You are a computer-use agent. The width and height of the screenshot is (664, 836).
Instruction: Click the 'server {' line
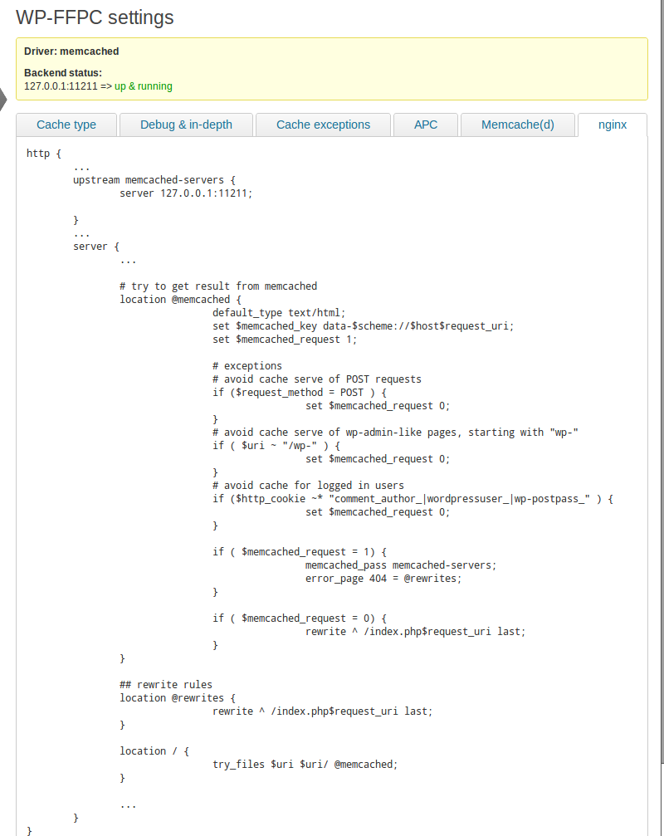click(x=96, y=247)
